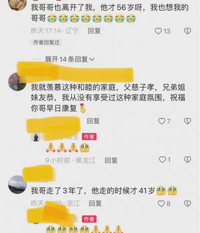Tap broken-heart icon on 黑龙江 author reply

coord(187,159)
